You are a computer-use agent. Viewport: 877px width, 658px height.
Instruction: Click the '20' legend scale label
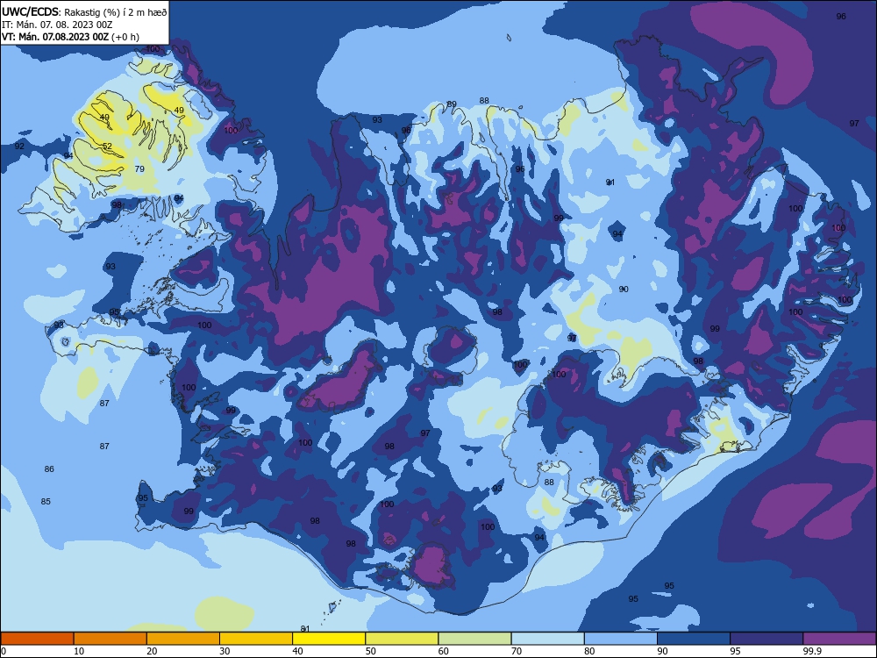coord(152,651)
